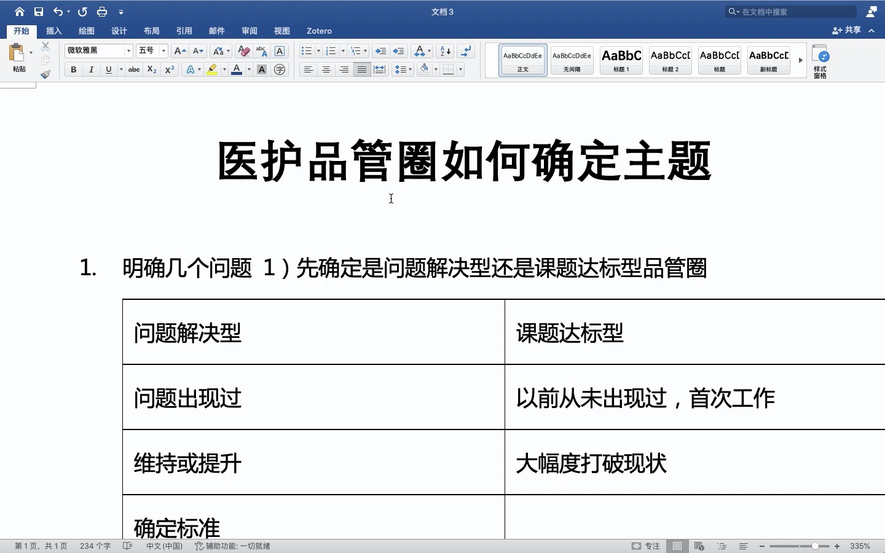Apply the 副标题 style
885x553 pixels.
coord(769,60)
